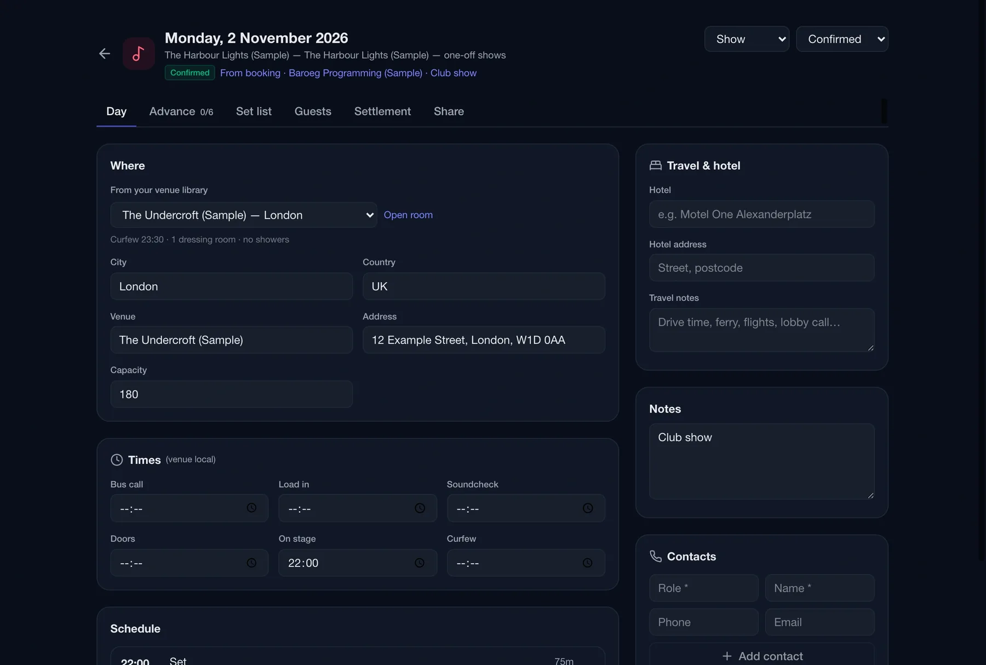Click the contact Name field

[819, 588]
